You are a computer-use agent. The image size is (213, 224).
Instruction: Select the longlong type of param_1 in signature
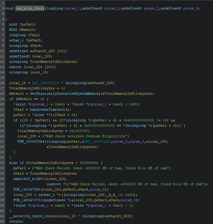55,8
